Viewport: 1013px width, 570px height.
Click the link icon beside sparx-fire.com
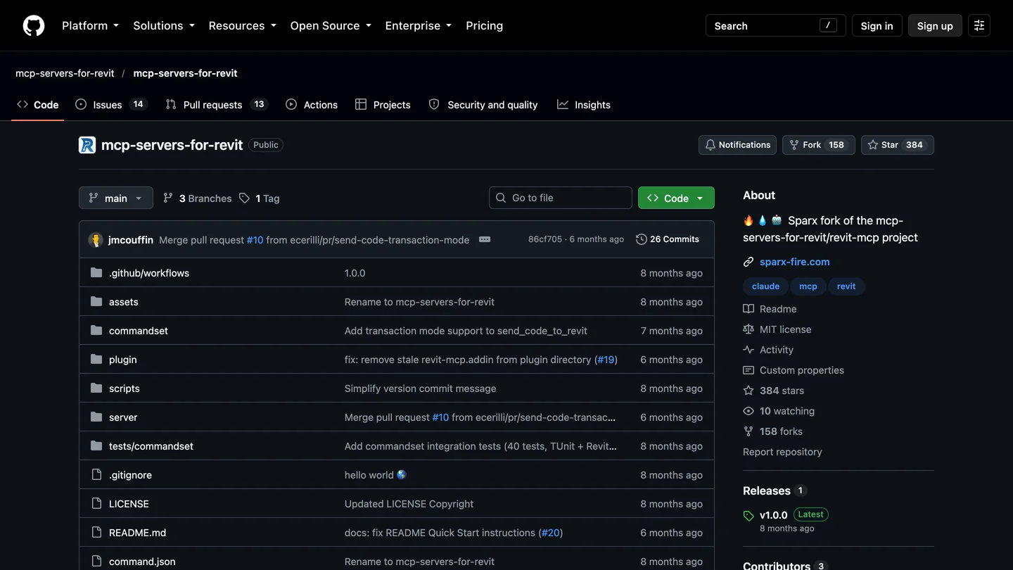tap(748, 262)
